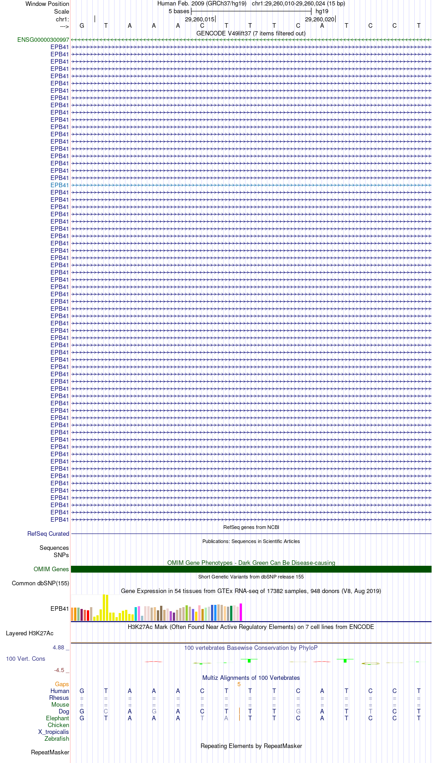This screenshot has height=763, width=432.
Task: Click the Mouse species label
Action: (x=60, y=705)
